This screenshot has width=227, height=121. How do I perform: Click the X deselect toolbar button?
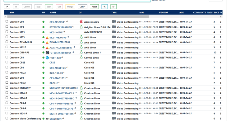coord(16,7)
